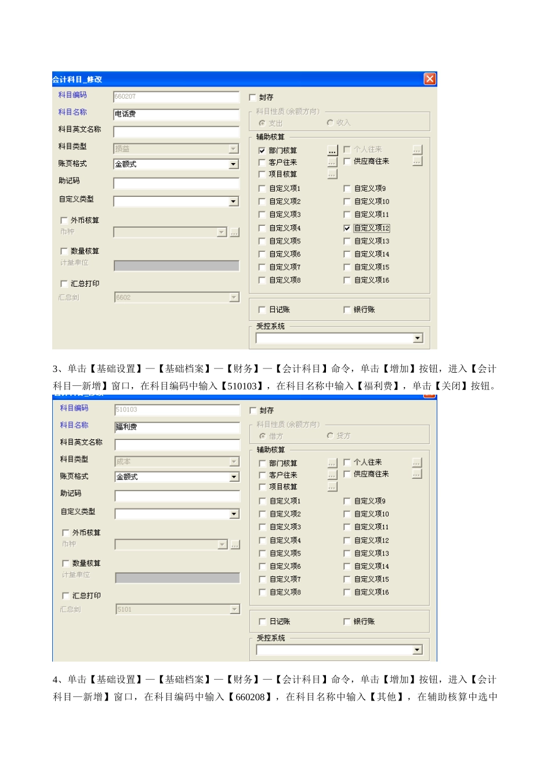Uncheck 部门核算 in the 电话费 dialog

pyautogui.click(x=262, y=150)
